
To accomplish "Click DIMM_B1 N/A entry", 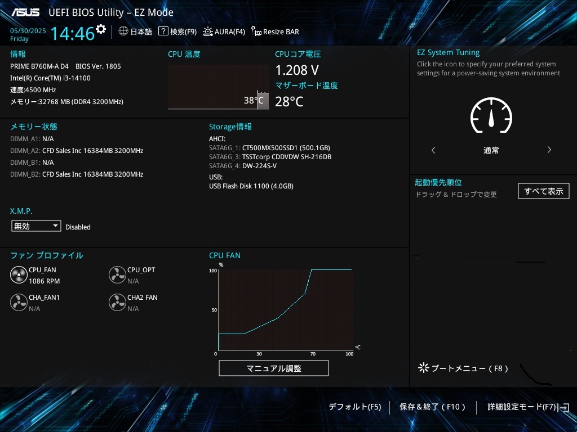I will 32,163.
